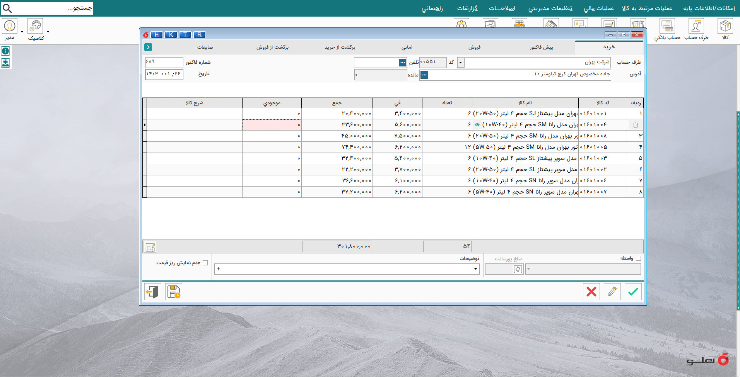Image resolution: width=740 pixels, height=377 pixels.
Task: Open the عمليات مالي menu
Action: pyautogui.click(x=598, y=8)
